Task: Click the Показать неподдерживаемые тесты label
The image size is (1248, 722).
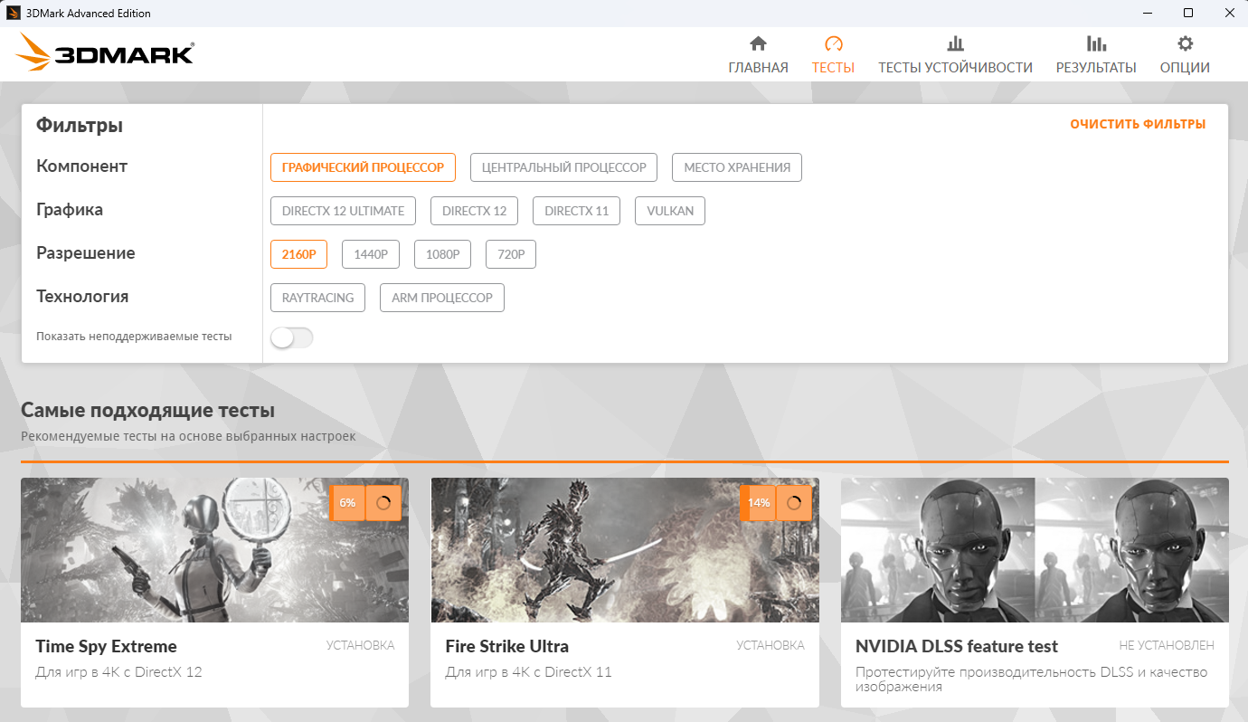Action: 134,337
